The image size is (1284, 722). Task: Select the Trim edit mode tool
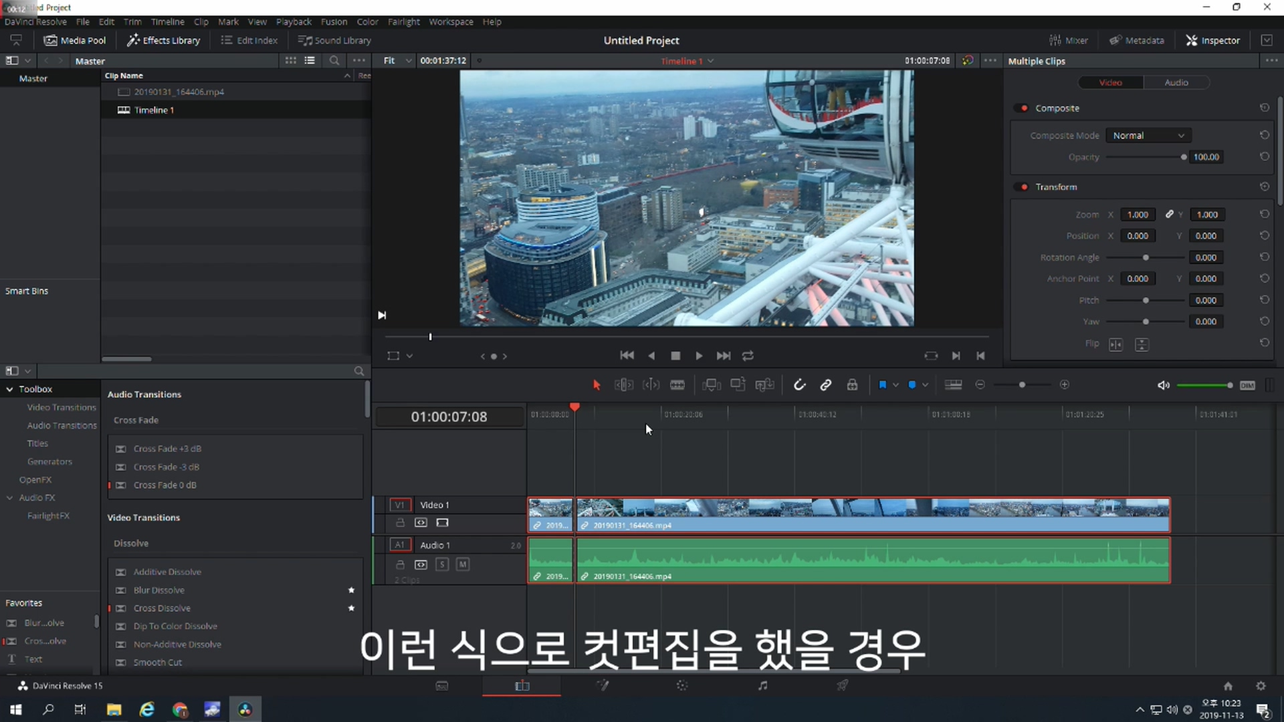[x=623, y=385]
